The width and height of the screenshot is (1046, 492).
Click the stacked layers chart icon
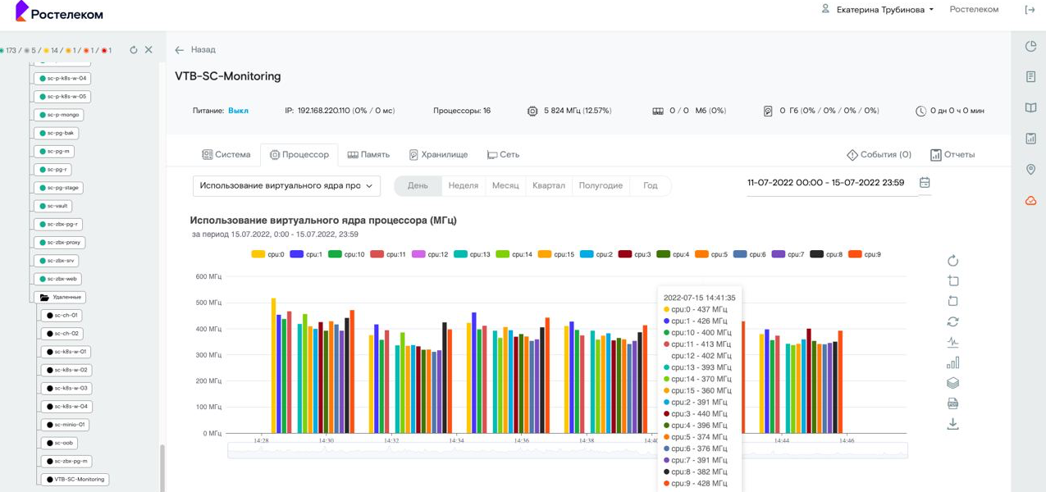(952, 383)
